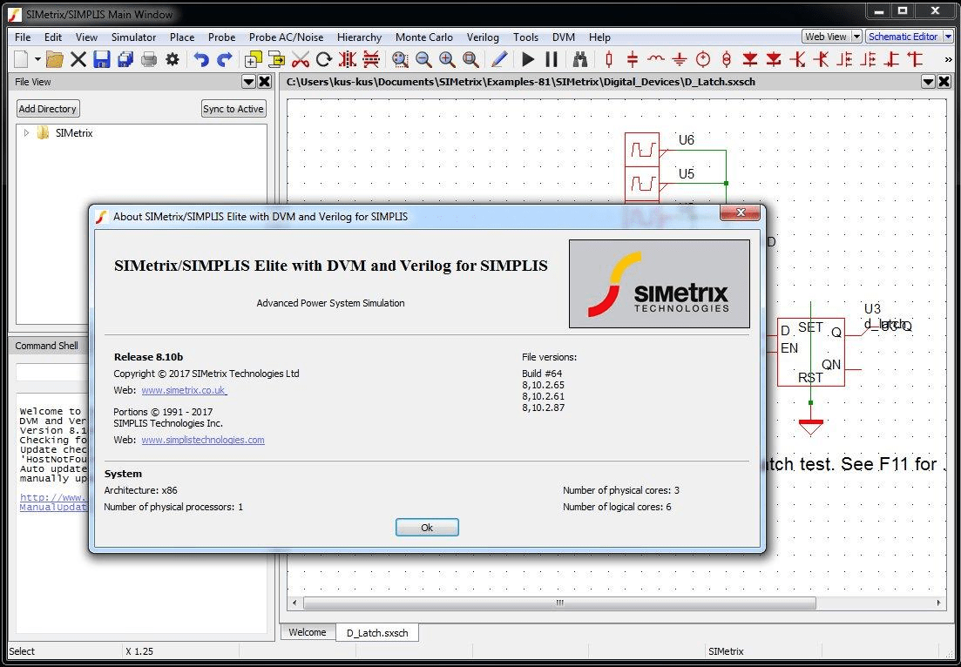Zoom out with the minus magnifier icon
The width and height of the screenshot is (961, 667).
click(x=423, y=59)
